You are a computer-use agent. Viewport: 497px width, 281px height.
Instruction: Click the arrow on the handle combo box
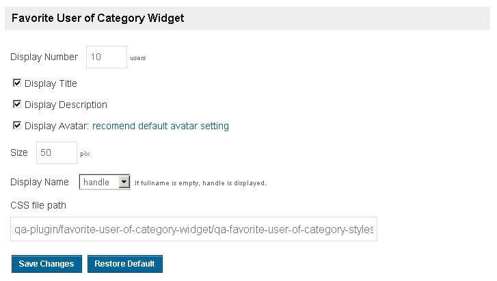(x=124, y=183)
